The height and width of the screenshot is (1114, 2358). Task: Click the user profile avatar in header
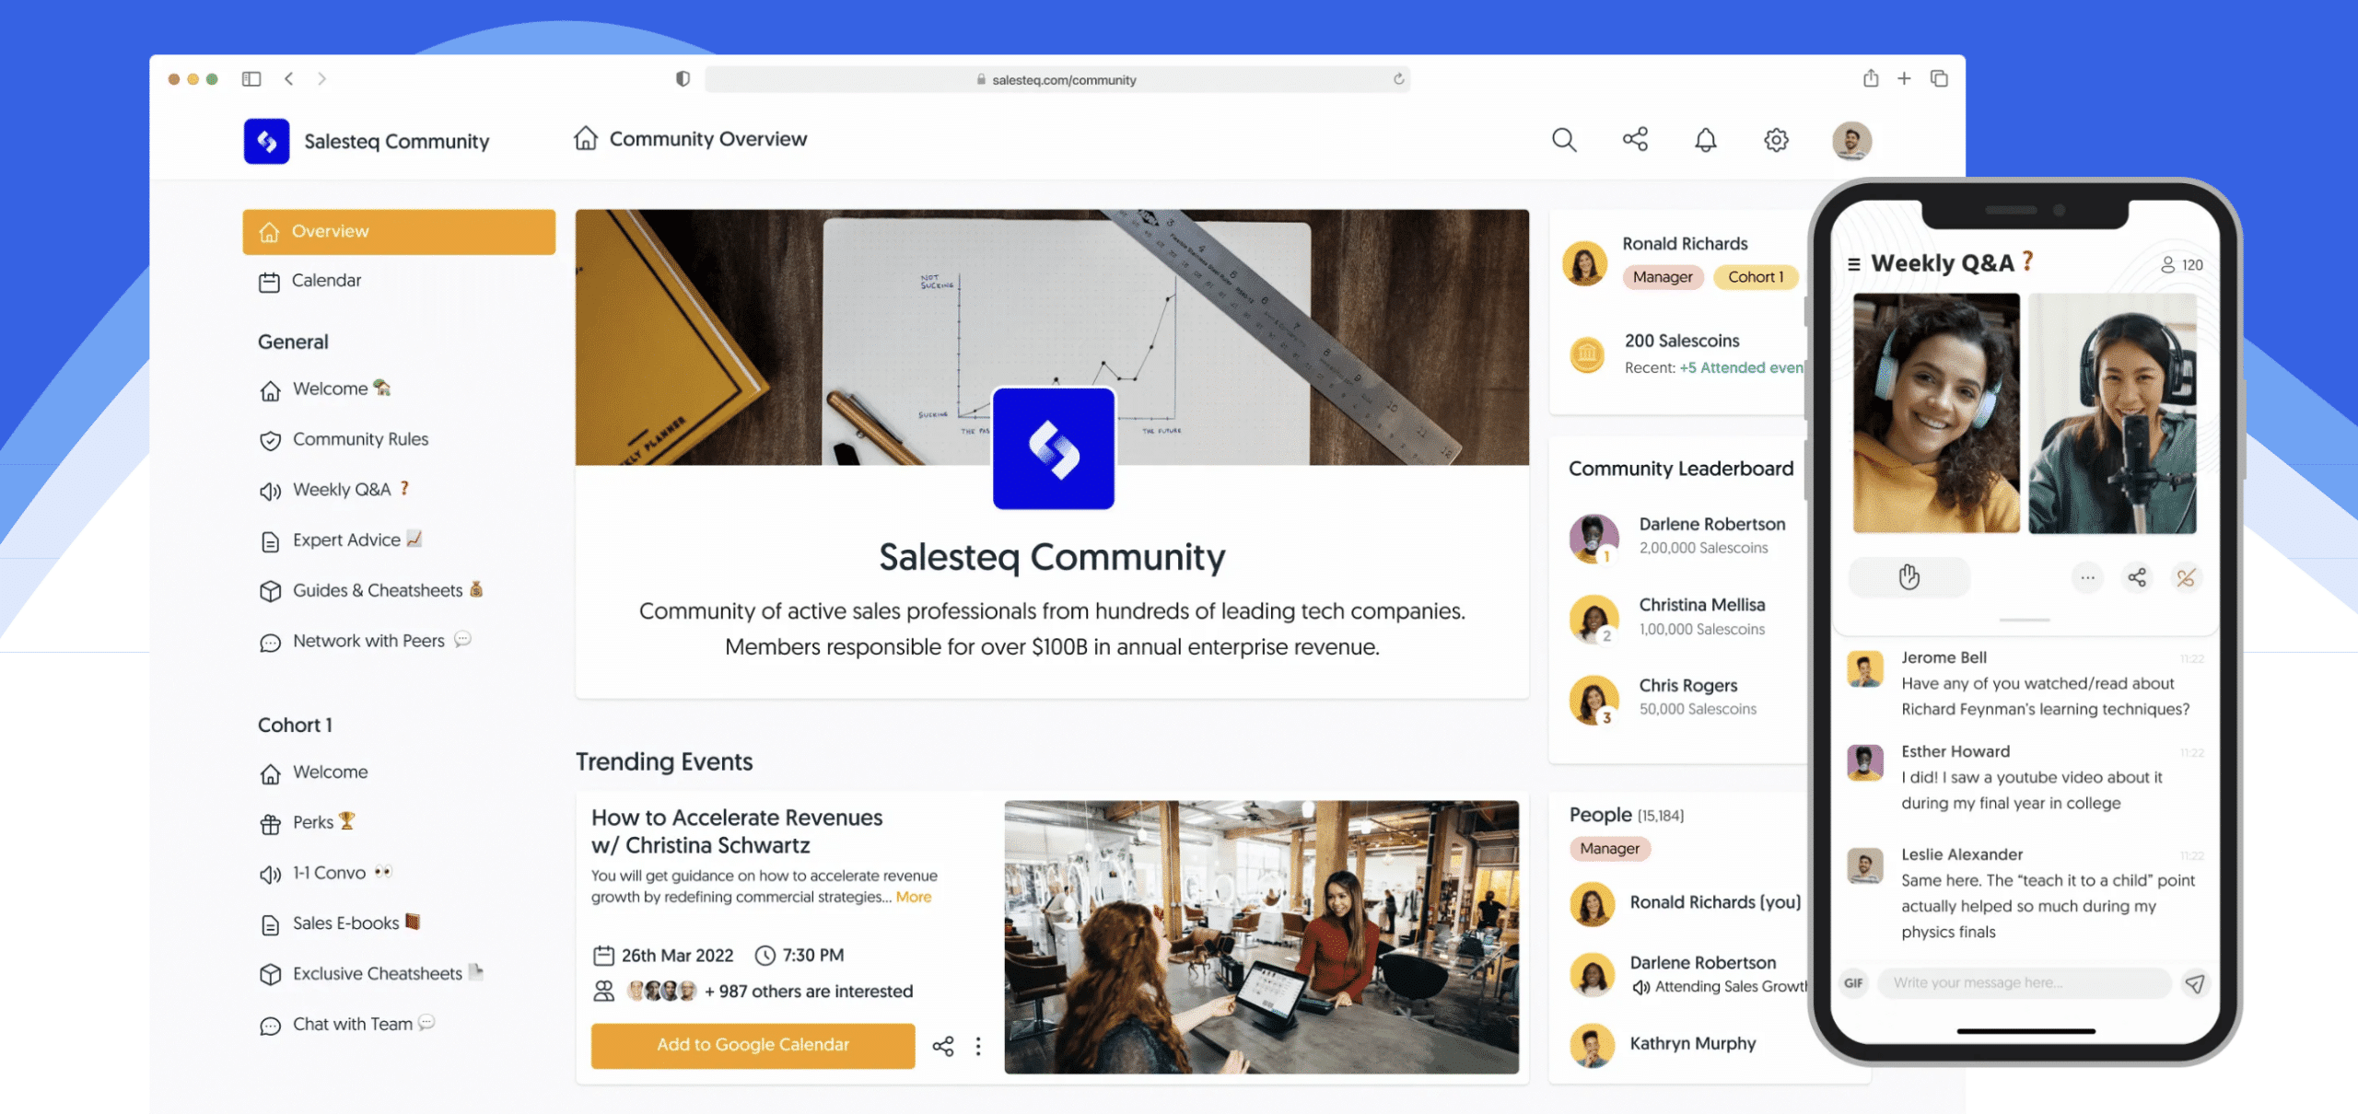1851,140
